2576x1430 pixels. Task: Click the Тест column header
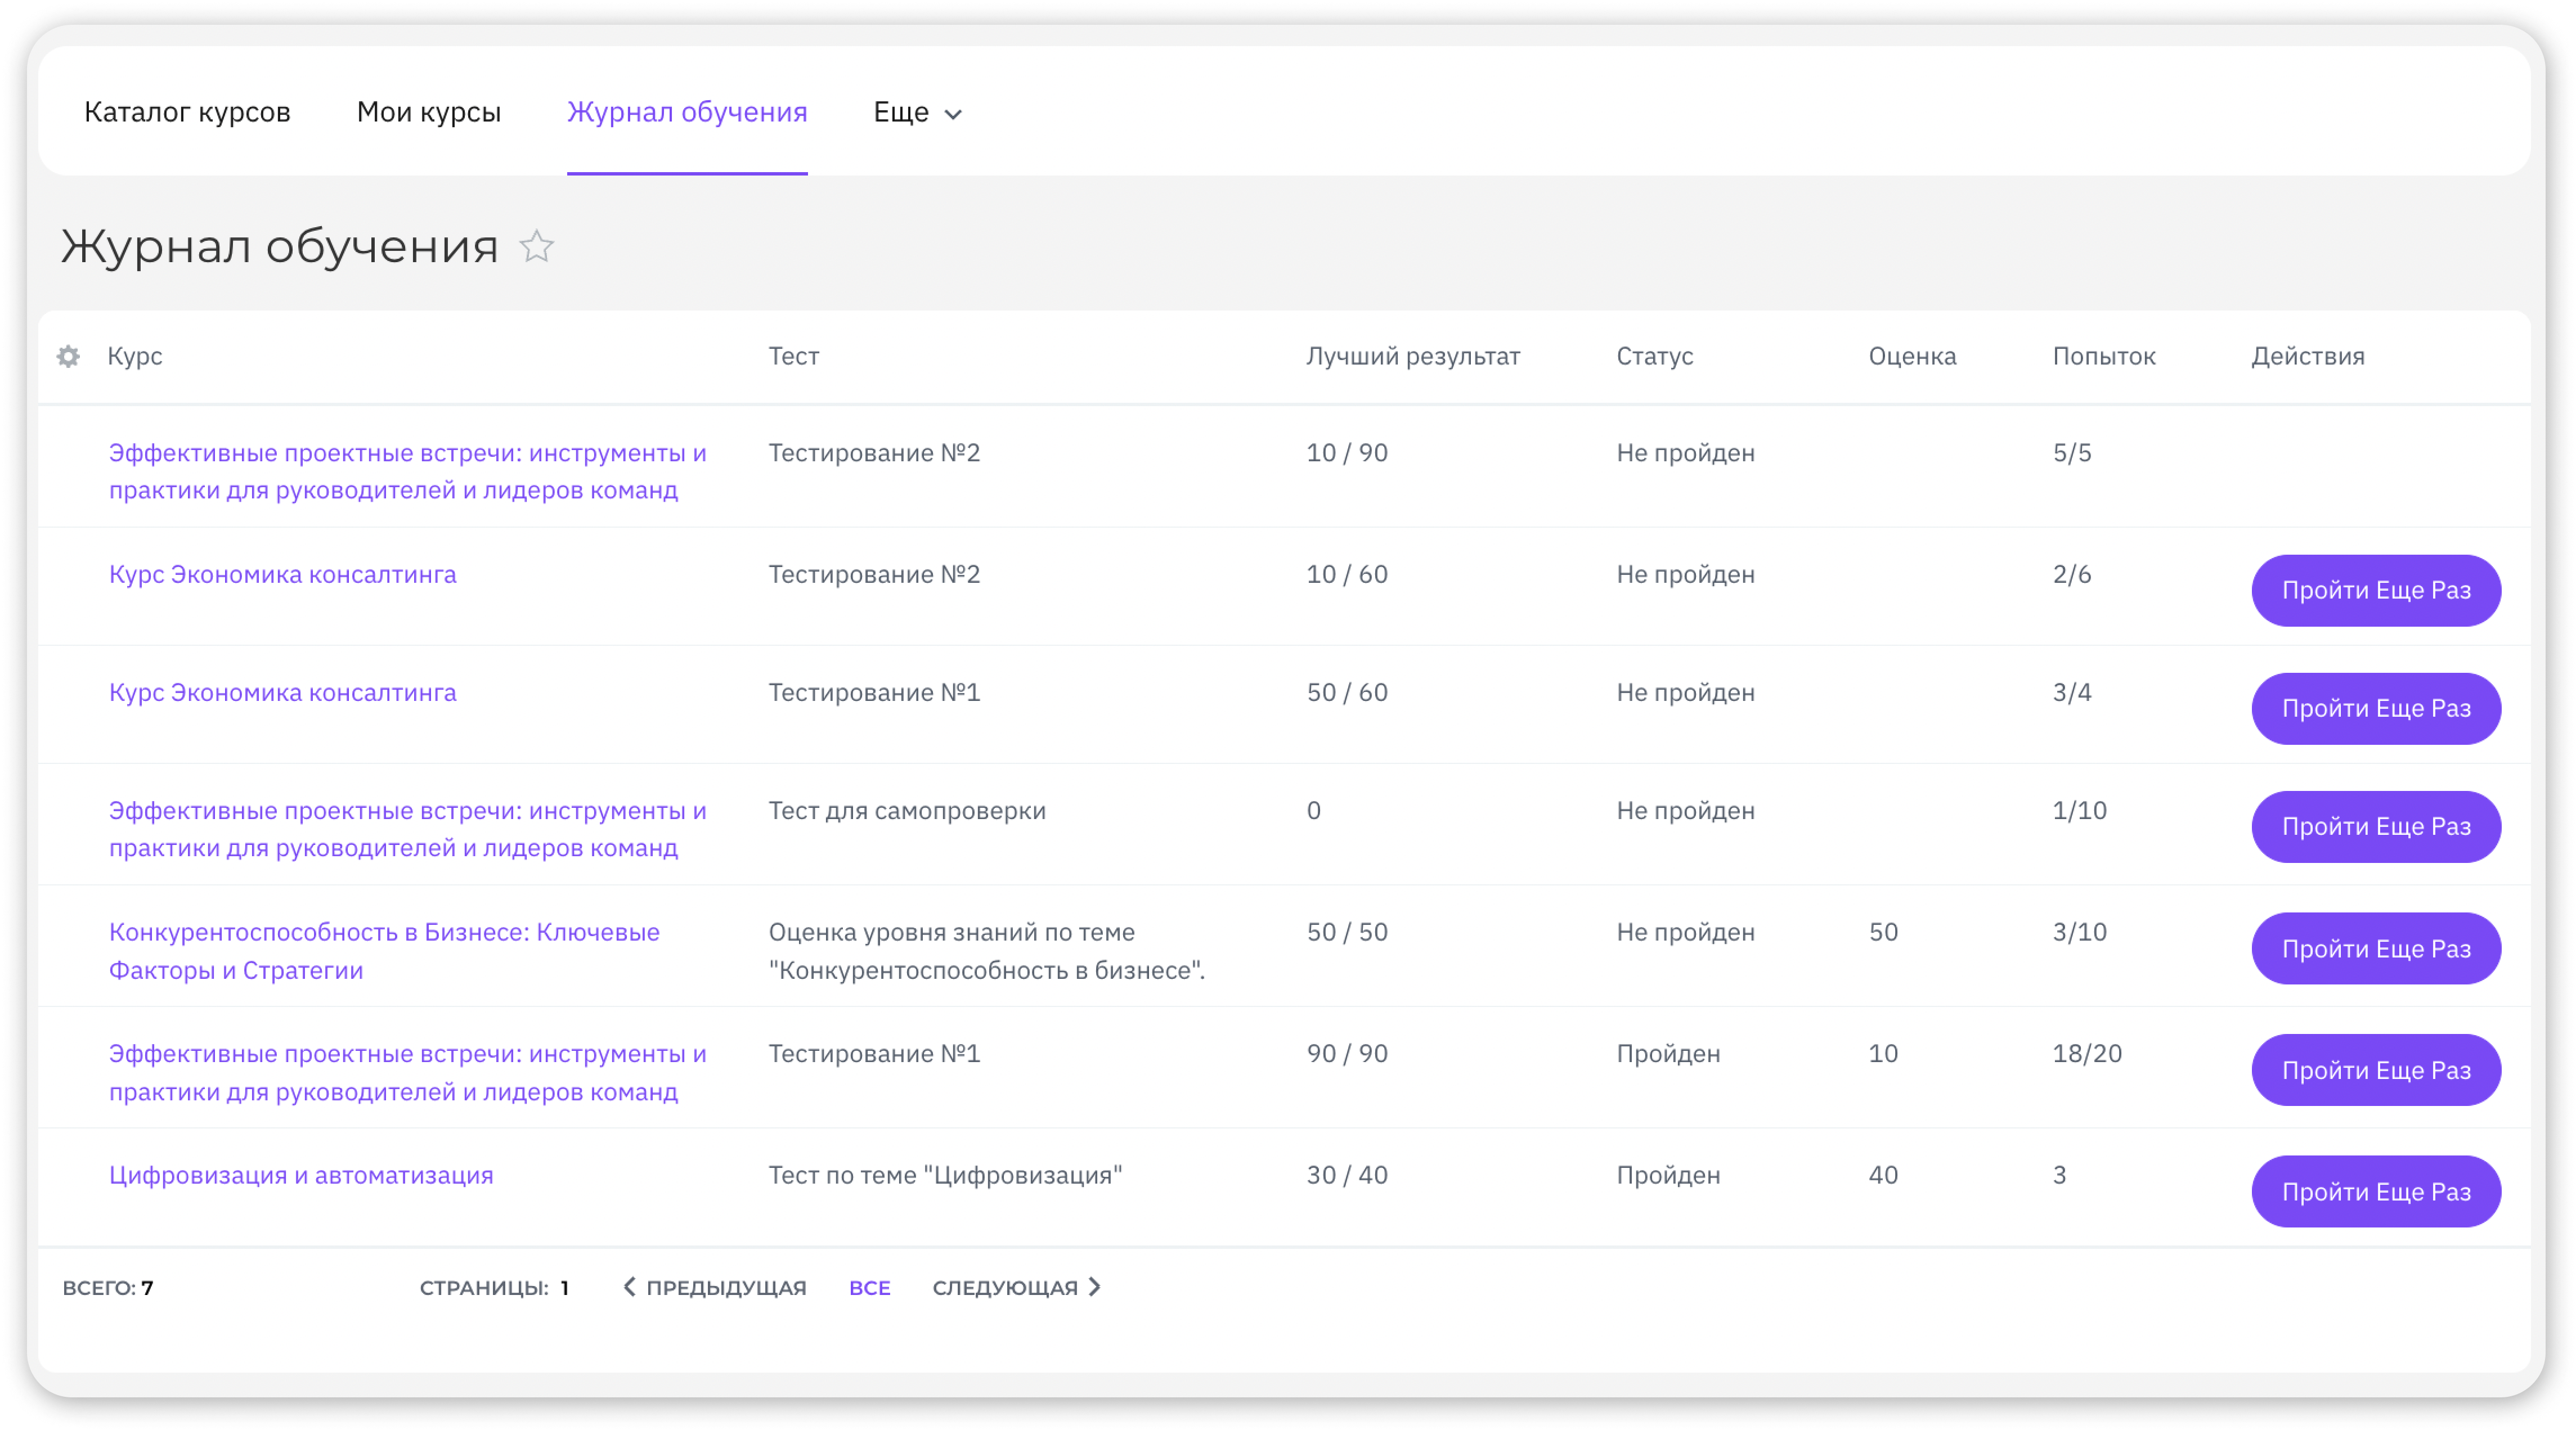tap(793, 356)
